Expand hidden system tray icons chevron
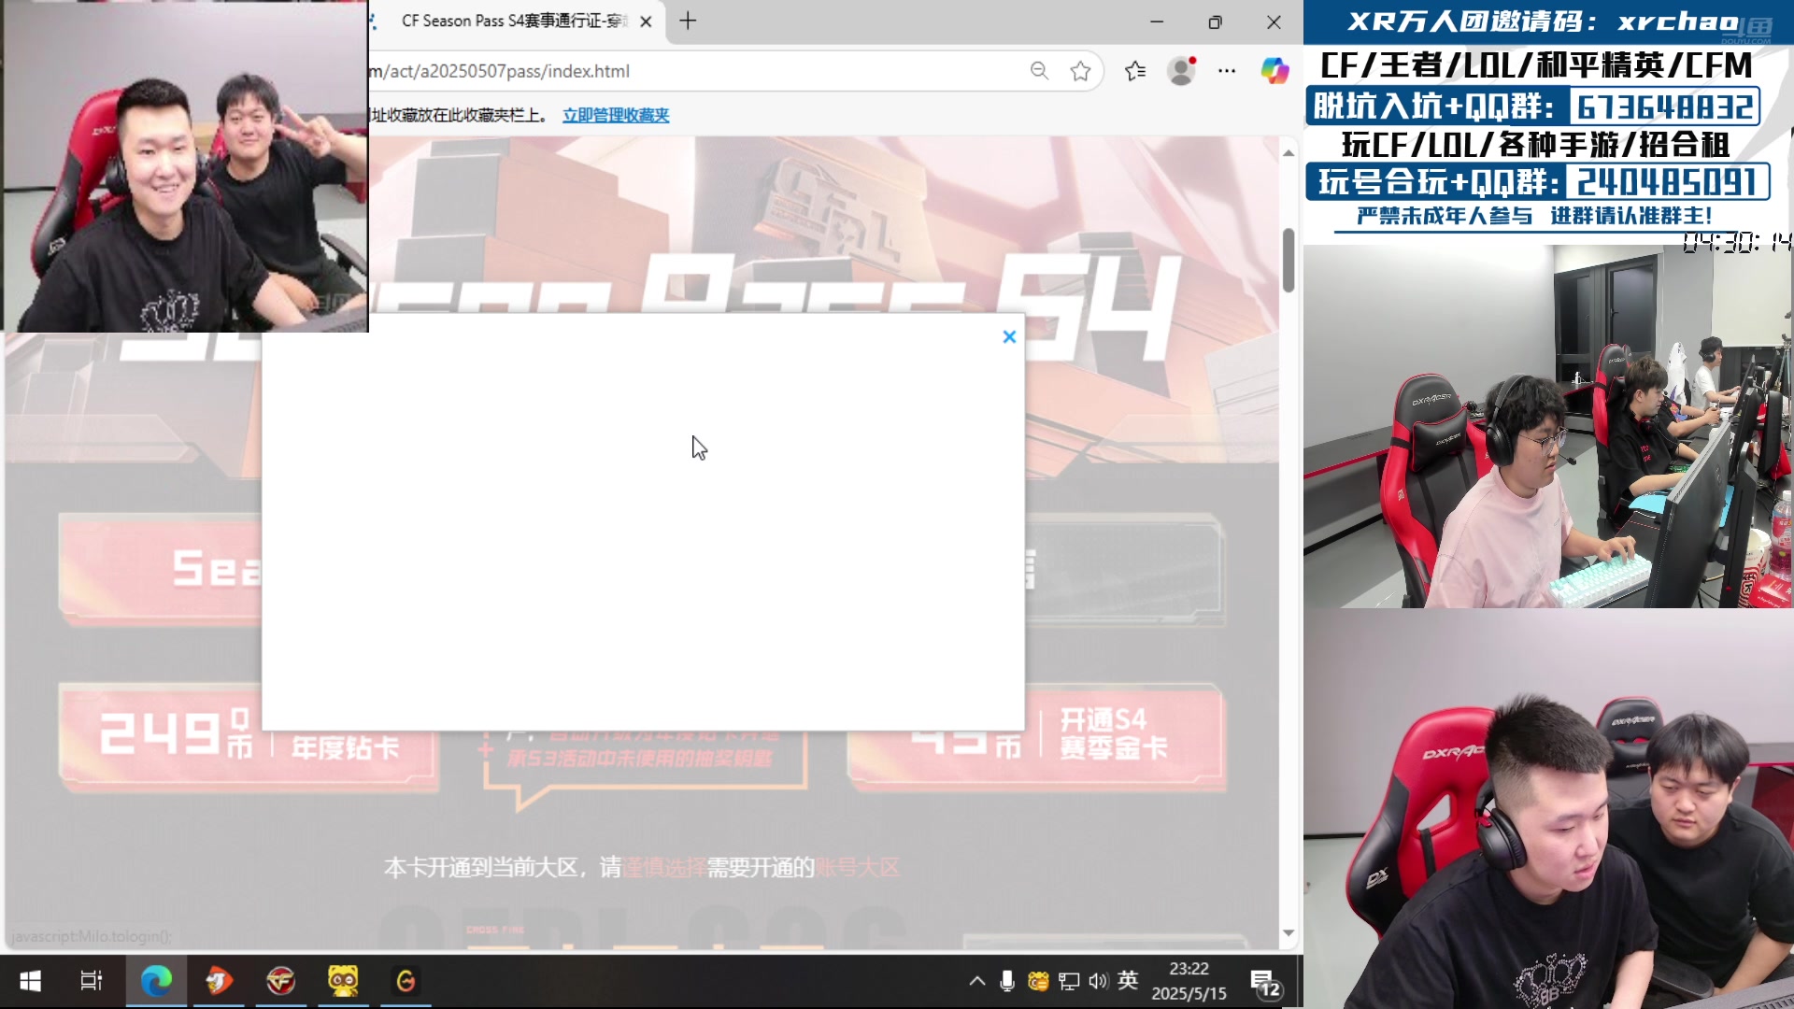Viewport: 1794px width, 1009px height. tap(976, 981)
